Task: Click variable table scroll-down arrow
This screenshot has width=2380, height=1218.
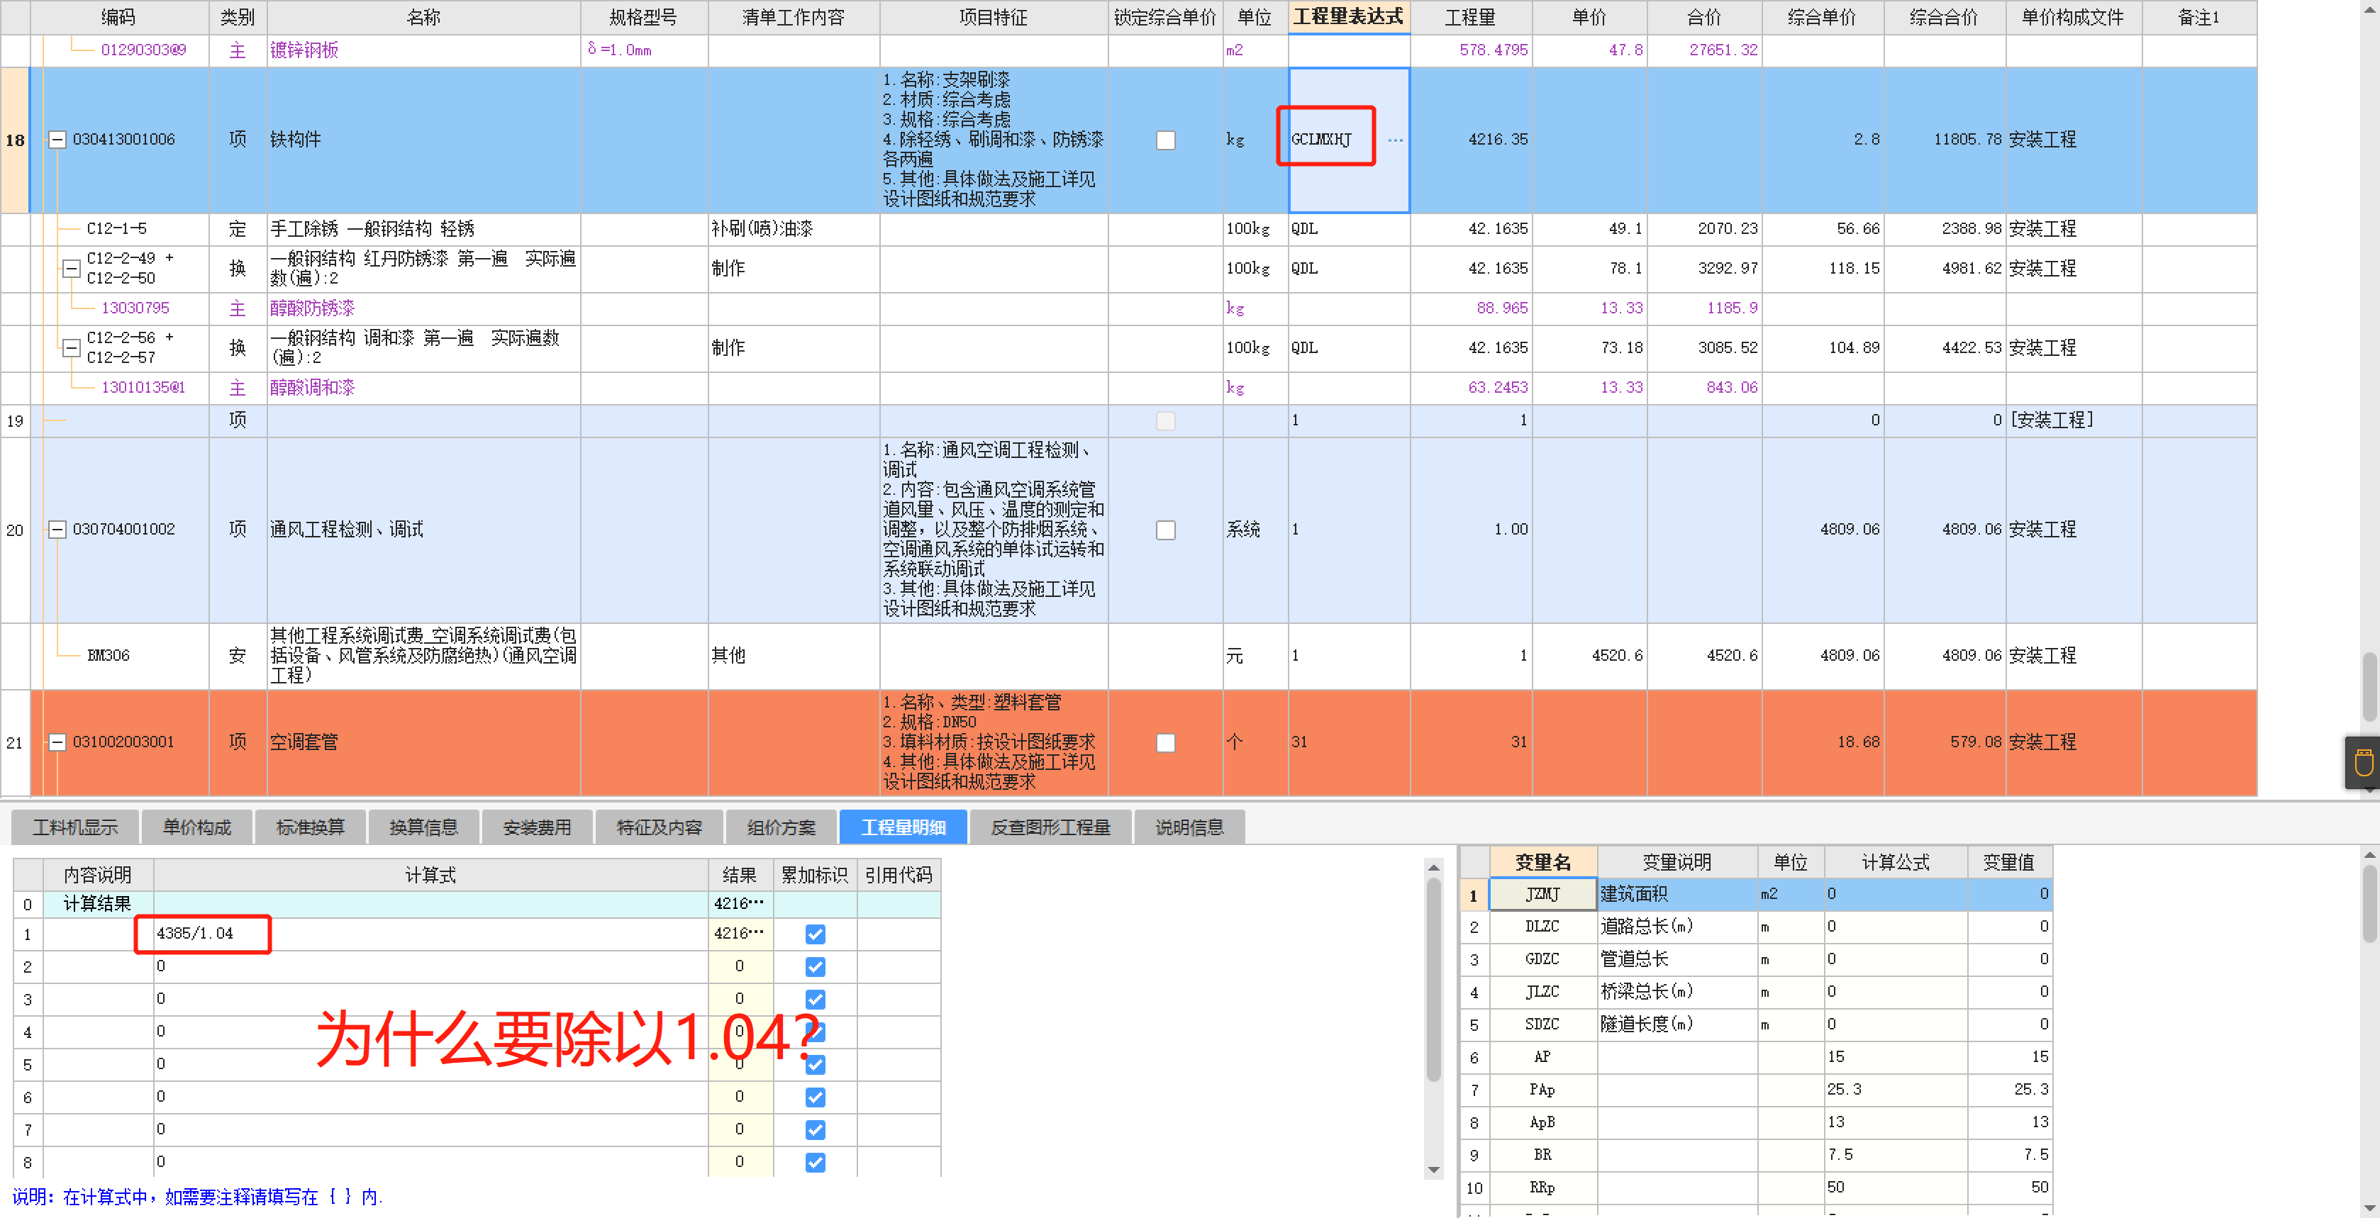Action: click(2370, 1208)
